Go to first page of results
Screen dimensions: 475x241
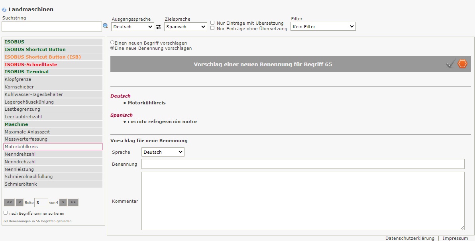pyautogui.click(x=9, y=202)
